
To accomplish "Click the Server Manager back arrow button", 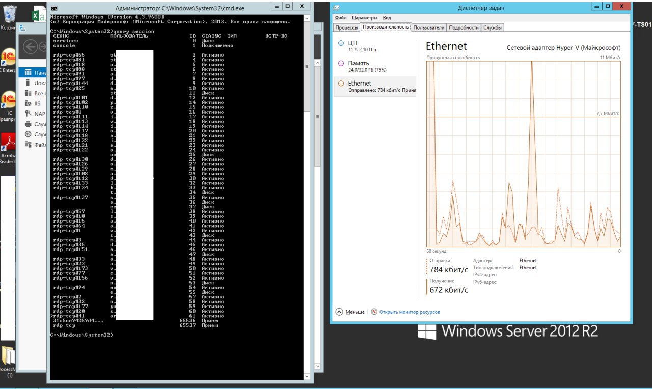I will point(31,47).
